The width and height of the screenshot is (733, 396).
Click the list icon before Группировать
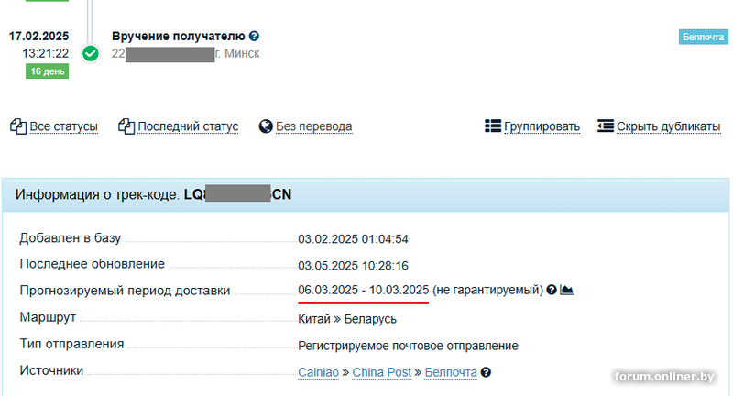click(493, 126)
